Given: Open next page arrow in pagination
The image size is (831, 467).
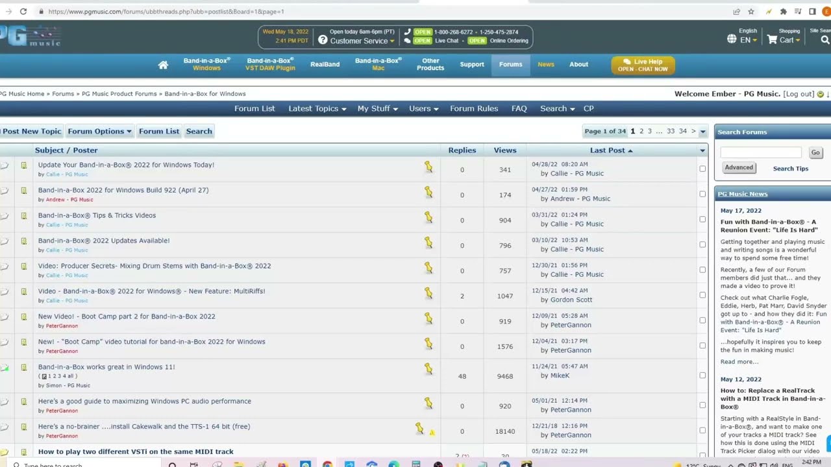Looking at the screenshot, I should coord(693,131).
